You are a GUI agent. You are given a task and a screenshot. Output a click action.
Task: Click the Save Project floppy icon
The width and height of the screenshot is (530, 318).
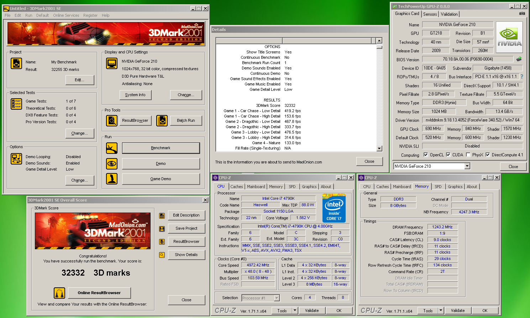click(x=162, y=229)
